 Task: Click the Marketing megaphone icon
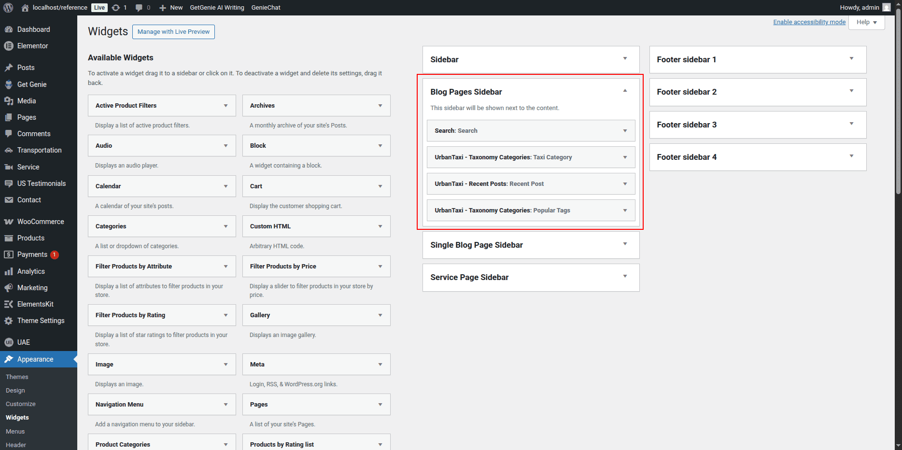(x=9, y=288)
